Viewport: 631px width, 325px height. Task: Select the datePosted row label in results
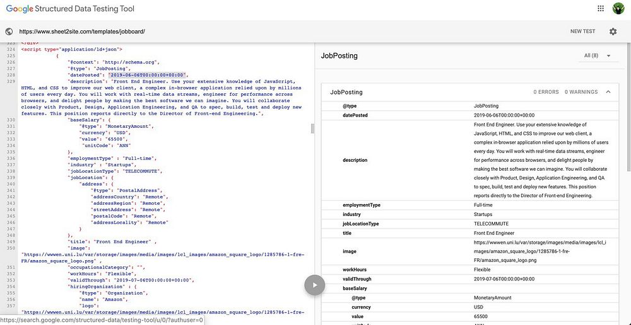[355, 115]
